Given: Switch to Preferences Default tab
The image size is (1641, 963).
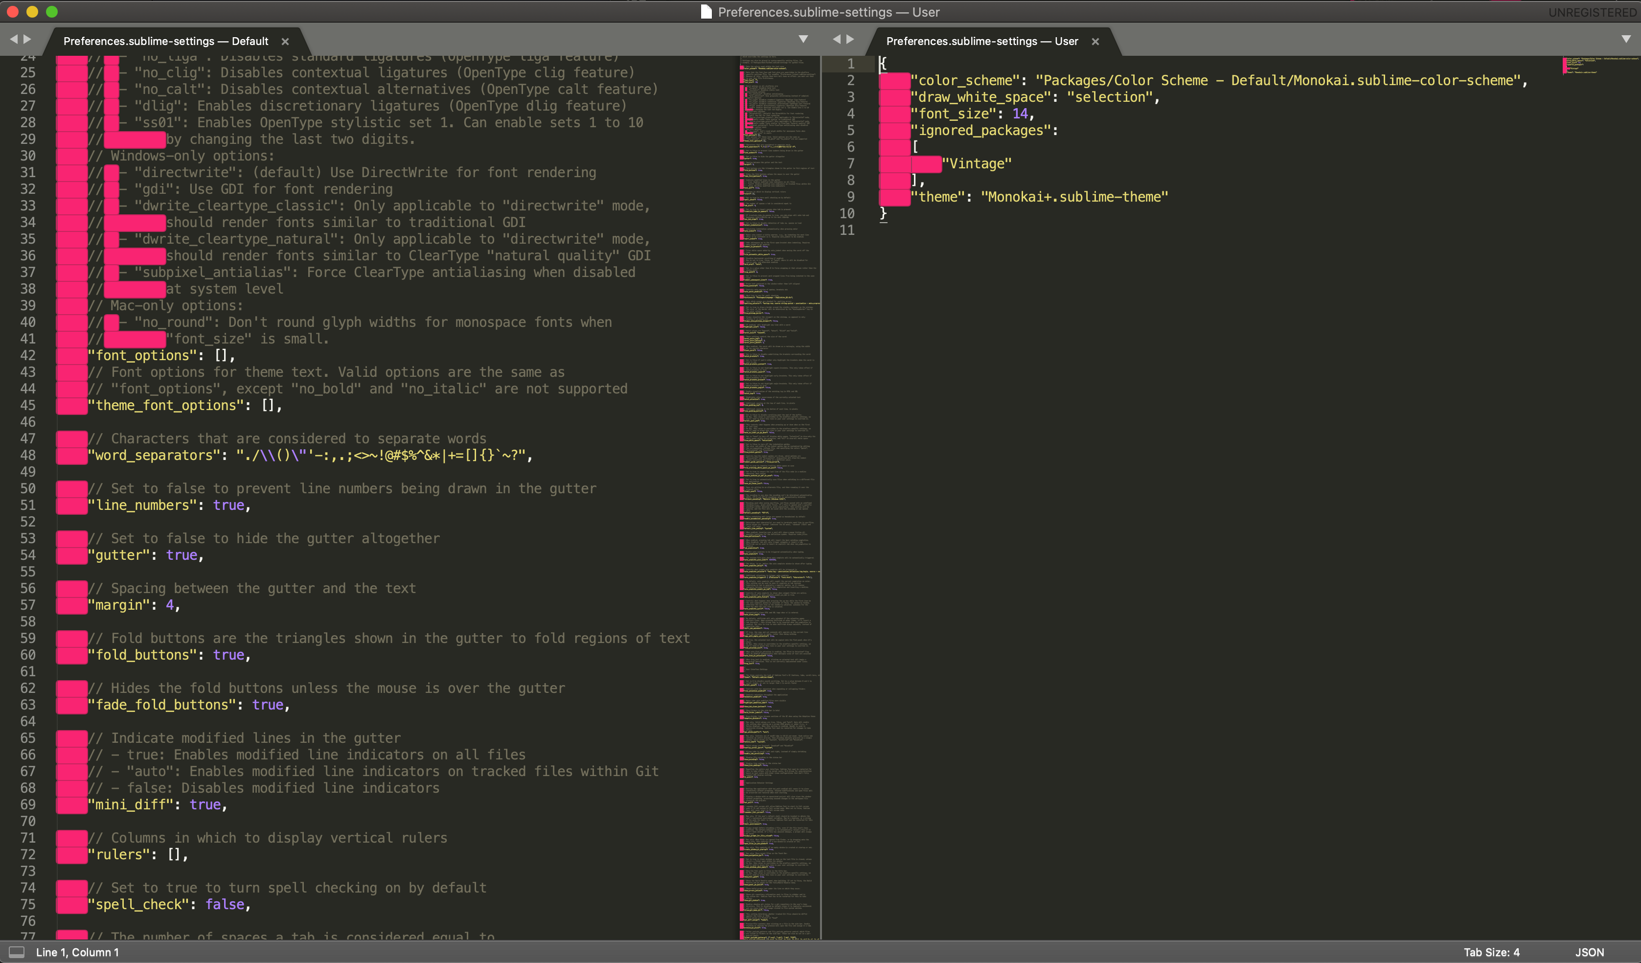Looking at the screenshot, I should (x=165, y=41).
